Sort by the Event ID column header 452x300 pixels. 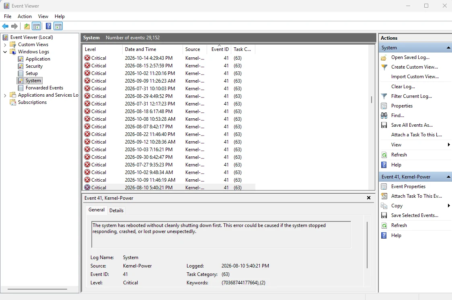220,49
